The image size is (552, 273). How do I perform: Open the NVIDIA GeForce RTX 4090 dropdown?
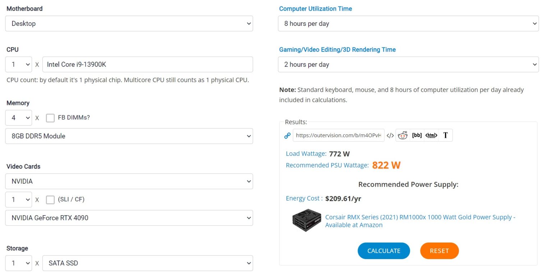click(x=129, y=218)
